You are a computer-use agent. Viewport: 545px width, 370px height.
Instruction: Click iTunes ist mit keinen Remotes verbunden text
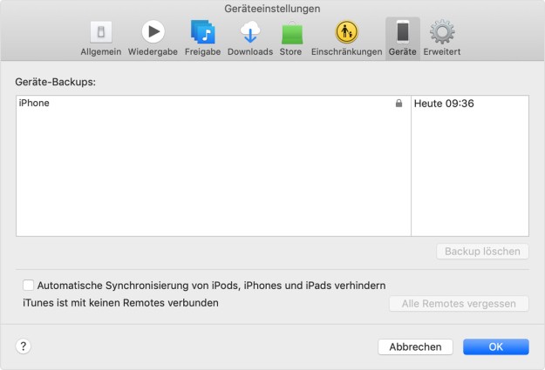pyautogui.click(x=120, y=303)
